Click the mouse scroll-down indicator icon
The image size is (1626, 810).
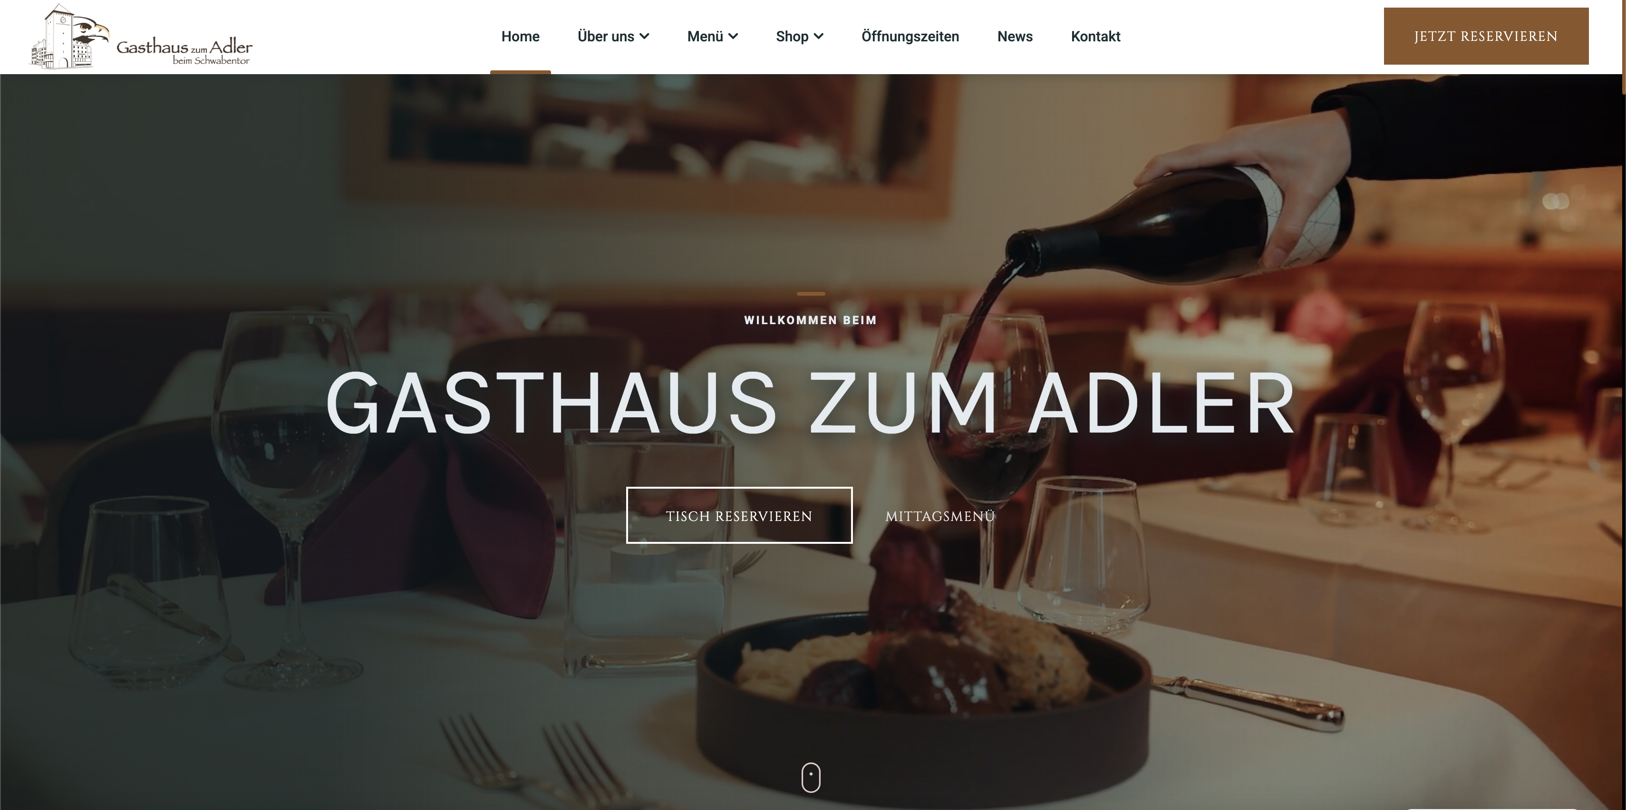(x=811, y=777)
